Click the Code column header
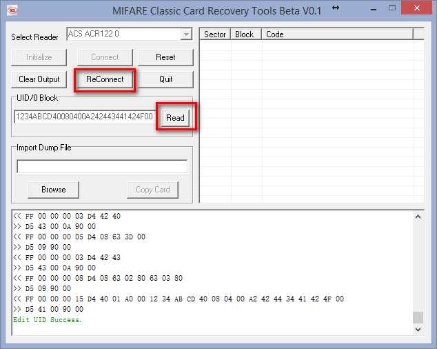The height and width of the screenshot is (349, 437). (337, 34)
